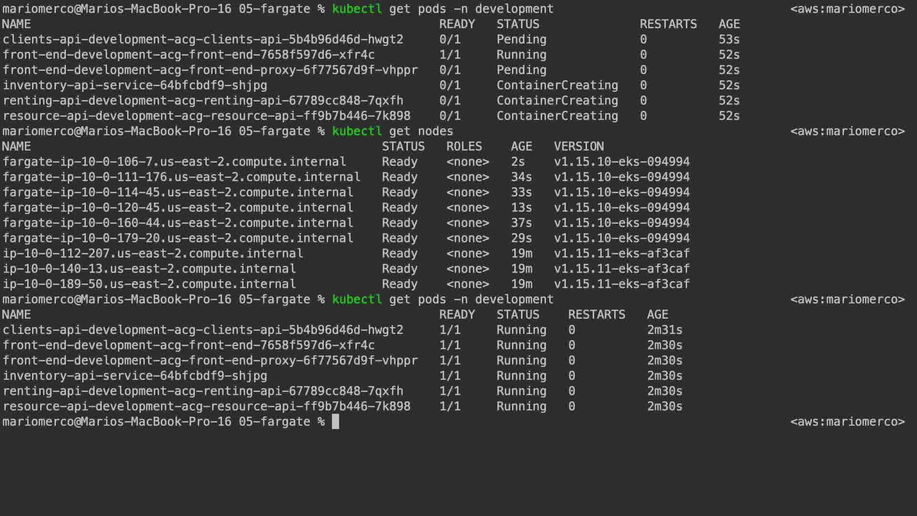Screen dimensions: 917x516
Task: Select node fargate-ip-10-0-114-45 name
Action: (x=178, y=192)
